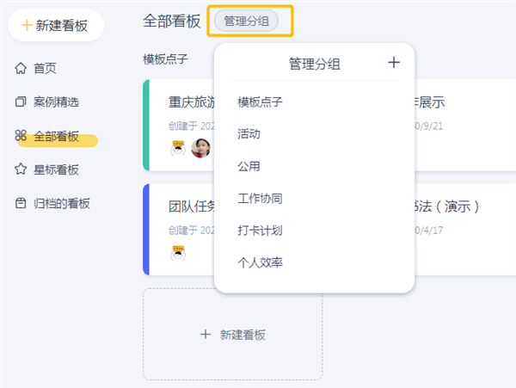Select 工作协同 group in the popup
The image size is (516, 388).
pos(260,199)
